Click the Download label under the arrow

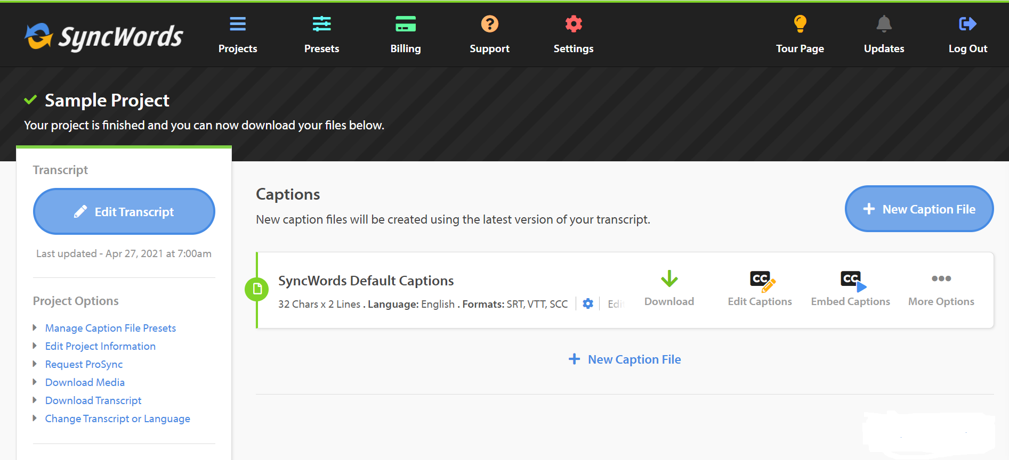(669, 301)
